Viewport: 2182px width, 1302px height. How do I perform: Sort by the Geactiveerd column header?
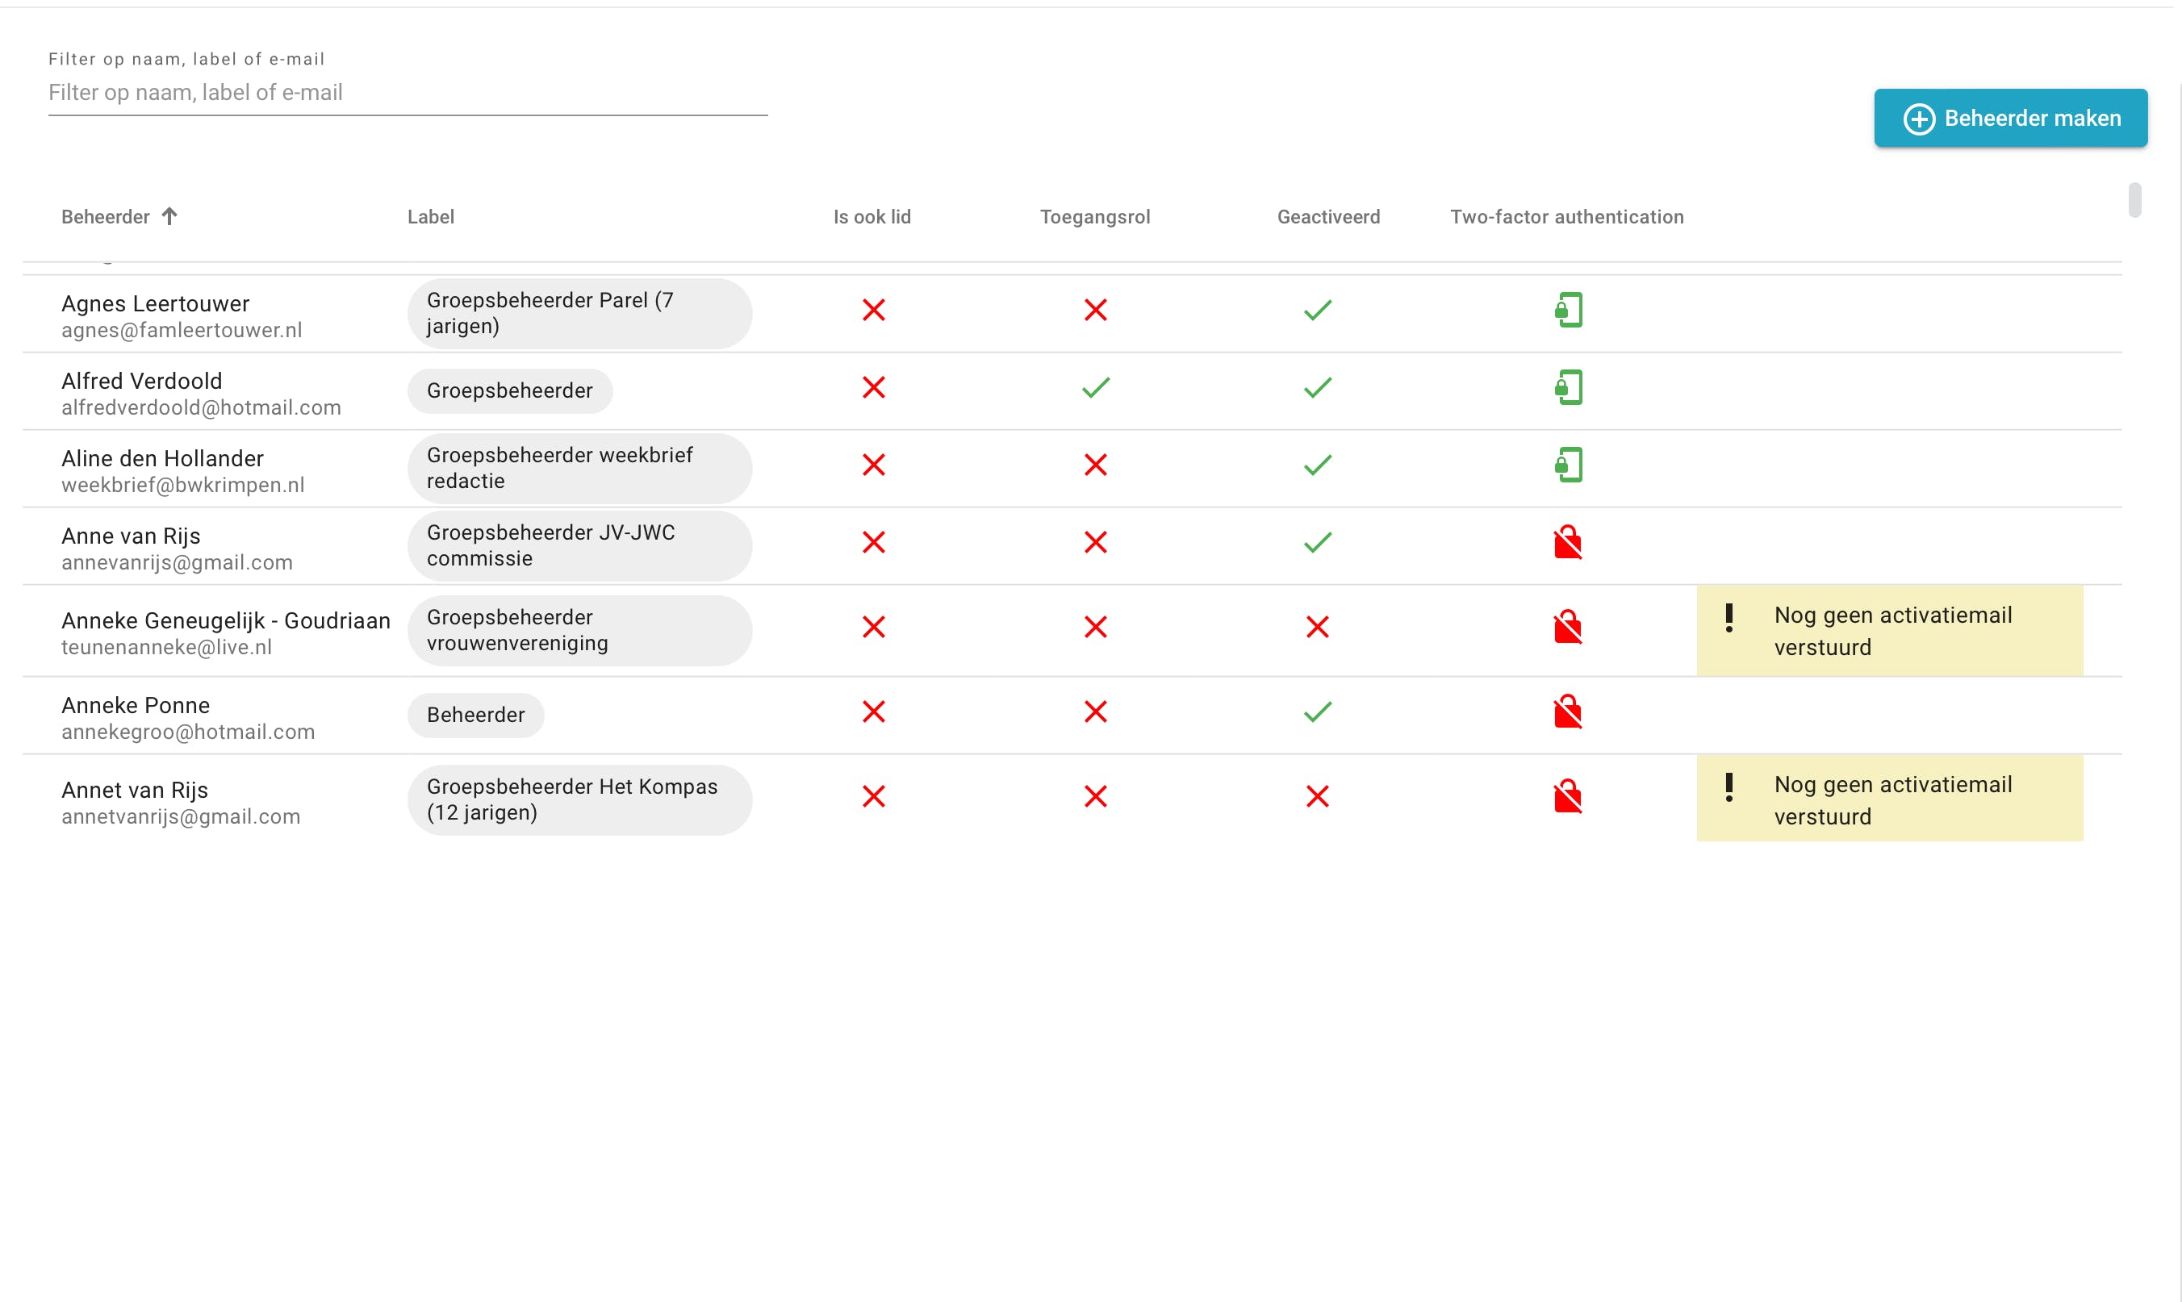click(1327, 217)
